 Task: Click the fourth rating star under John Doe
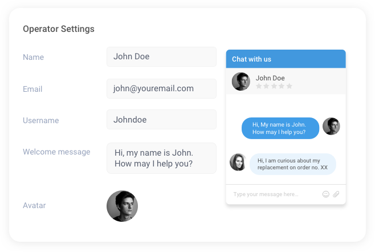pos(282,86)
